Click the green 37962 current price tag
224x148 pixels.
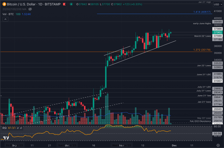coord(218,32)
